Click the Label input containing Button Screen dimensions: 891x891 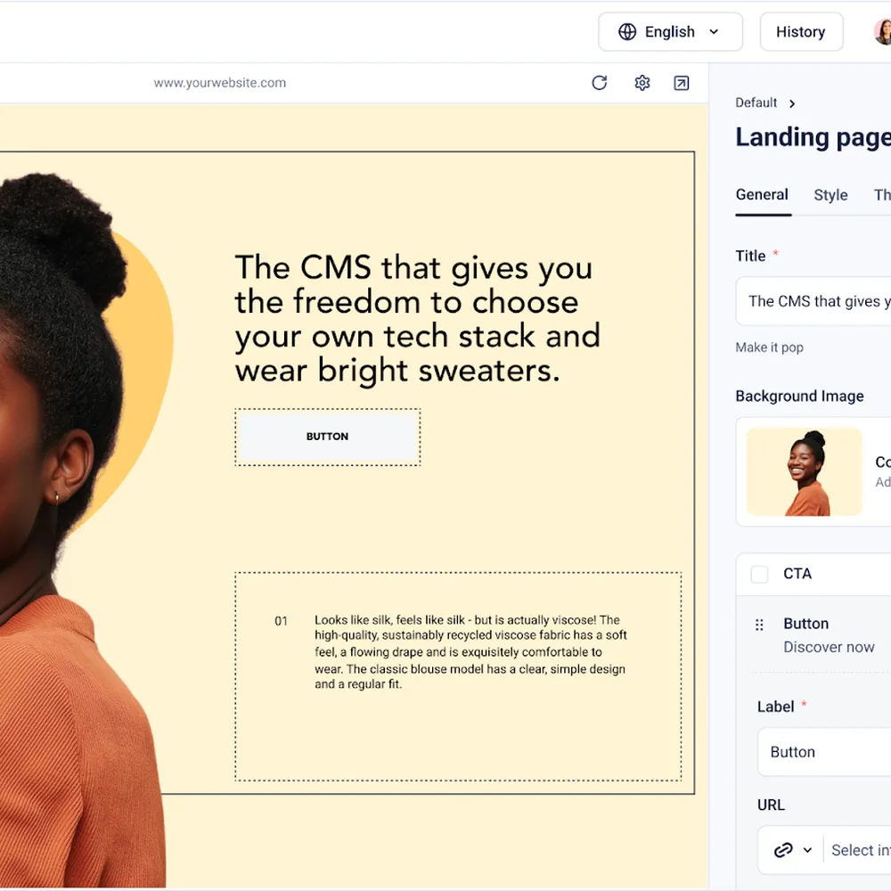[824, 752]
